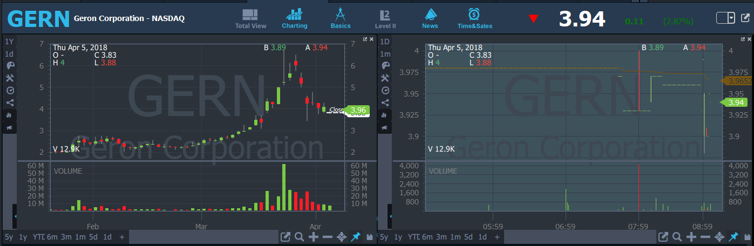
Task: Toggle the pin icon on left chart
Action: click(x=356, y=237)
